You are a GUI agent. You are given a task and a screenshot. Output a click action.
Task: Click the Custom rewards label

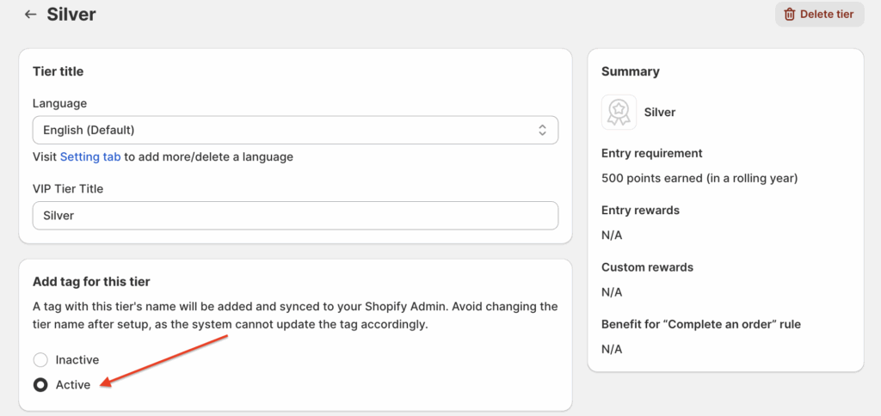pos(647,267)
